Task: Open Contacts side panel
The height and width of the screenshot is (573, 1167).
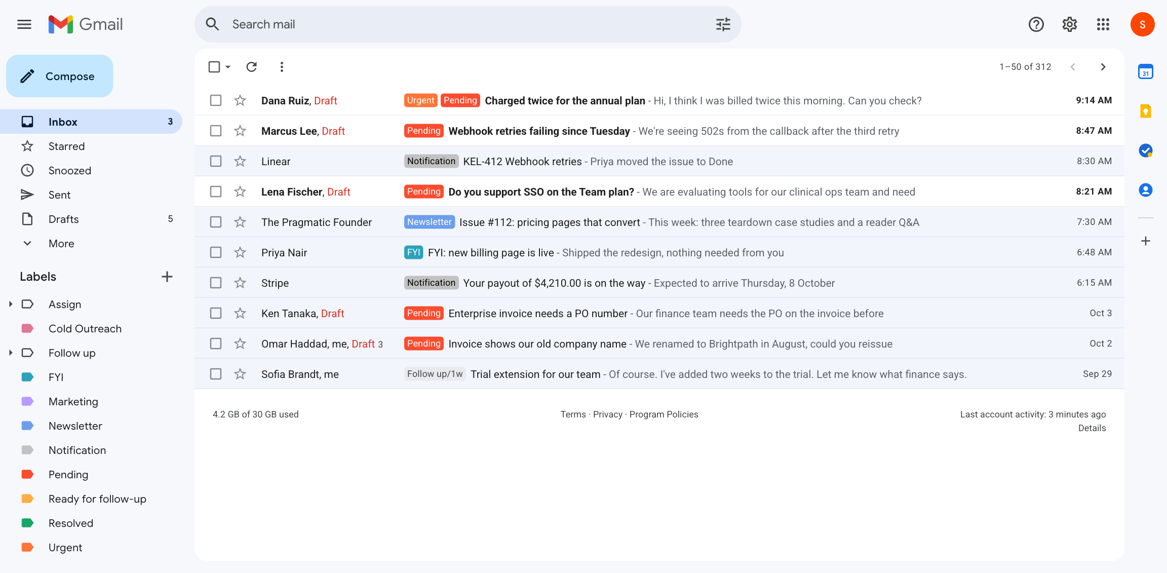Action: [x=1145, y=190]
